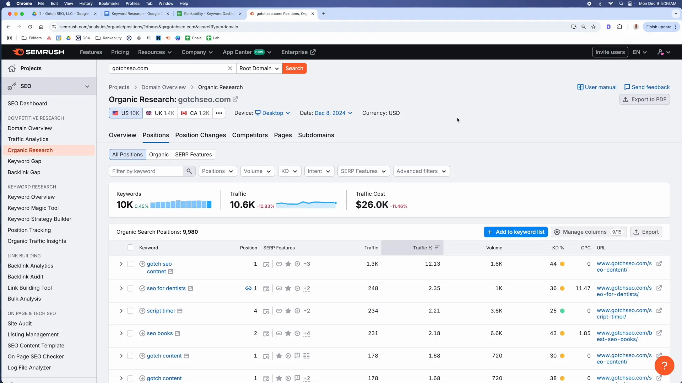Click plus icon next to seo books keyword

[x=142, y=333]
